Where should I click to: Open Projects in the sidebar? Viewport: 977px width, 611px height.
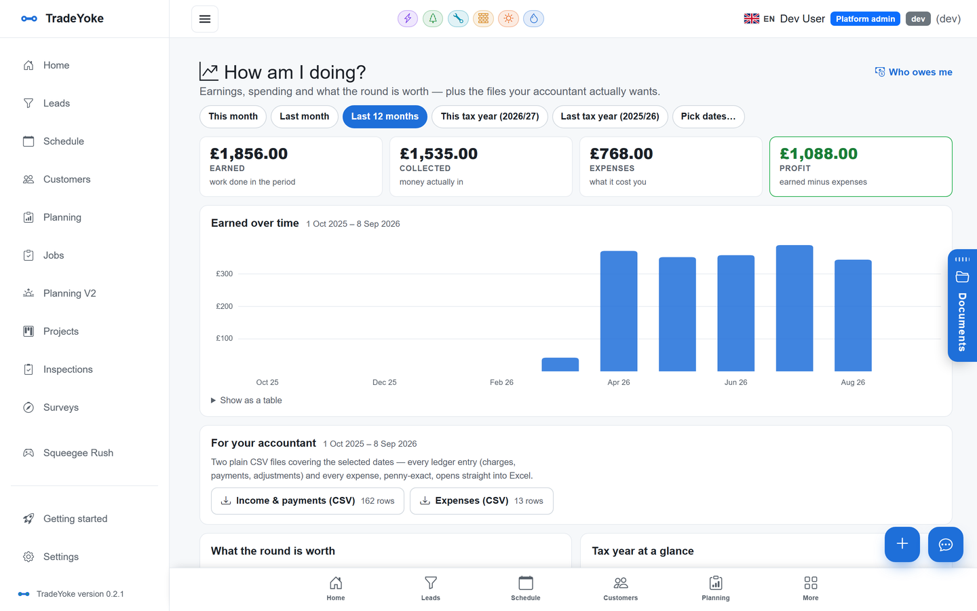pyautogui.click(x=84, y=331)
